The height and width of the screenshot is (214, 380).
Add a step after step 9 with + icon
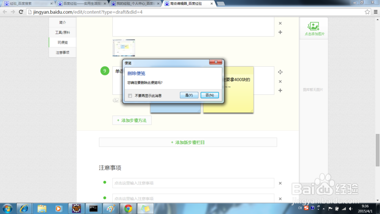pos(280,90)
